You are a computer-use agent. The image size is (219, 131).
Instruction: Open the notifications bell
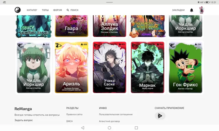[192, 10]
